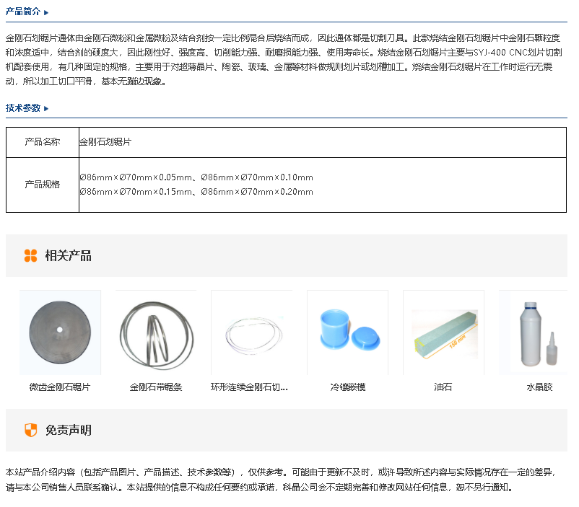Open the 水晶胶 text link

point(539,387)
